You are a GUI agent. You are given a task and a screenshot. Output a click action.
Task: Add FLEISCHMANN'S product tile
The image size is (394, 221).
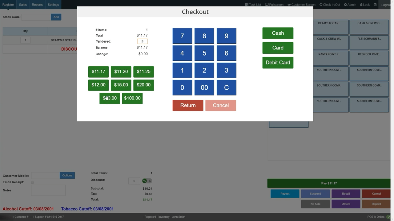[x=369, y=43]
